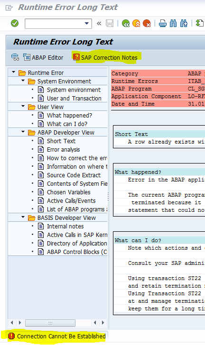Open Directory of Application entry
The image size is (205, 345).
pyautogui.click(x=77, y=244)
